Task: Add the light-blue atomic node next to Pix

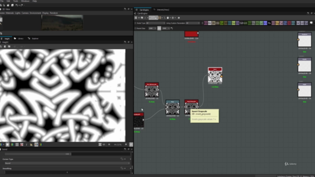Action: (x=265, y=23)
